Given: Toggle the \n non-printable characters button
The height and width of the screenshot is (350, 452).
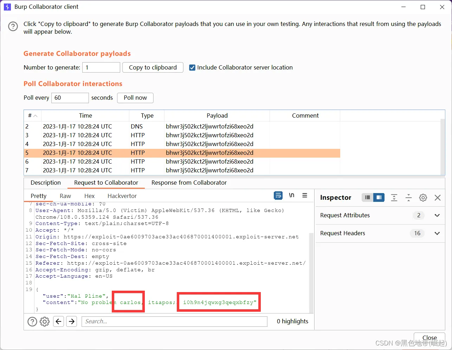Looking at the screenshot, I should pyautogui.click(x=291, y=196).
